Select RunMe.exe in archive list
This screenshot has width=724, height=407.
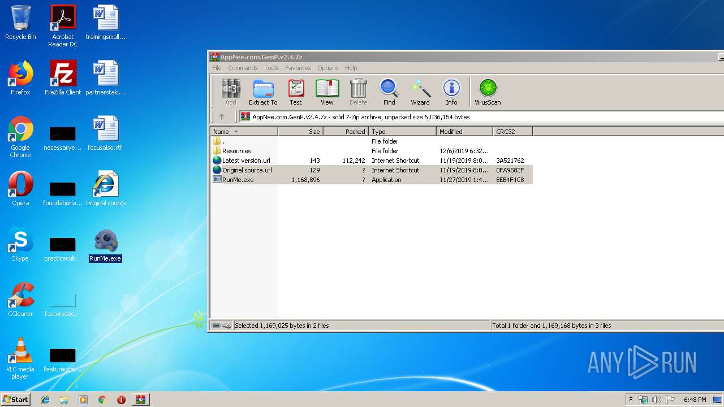[x=372, y=180]
